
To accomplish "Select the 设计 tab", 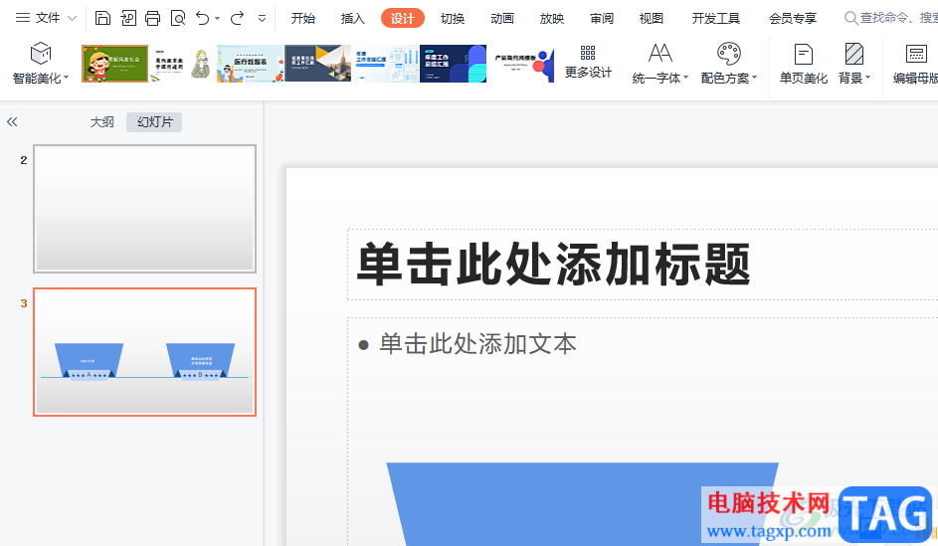I will [x=403, y=19].
